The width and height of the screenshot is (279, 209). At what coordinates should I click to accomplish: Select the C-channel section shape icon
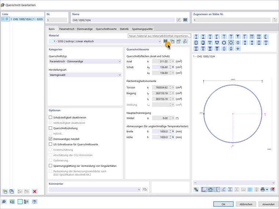266,37
